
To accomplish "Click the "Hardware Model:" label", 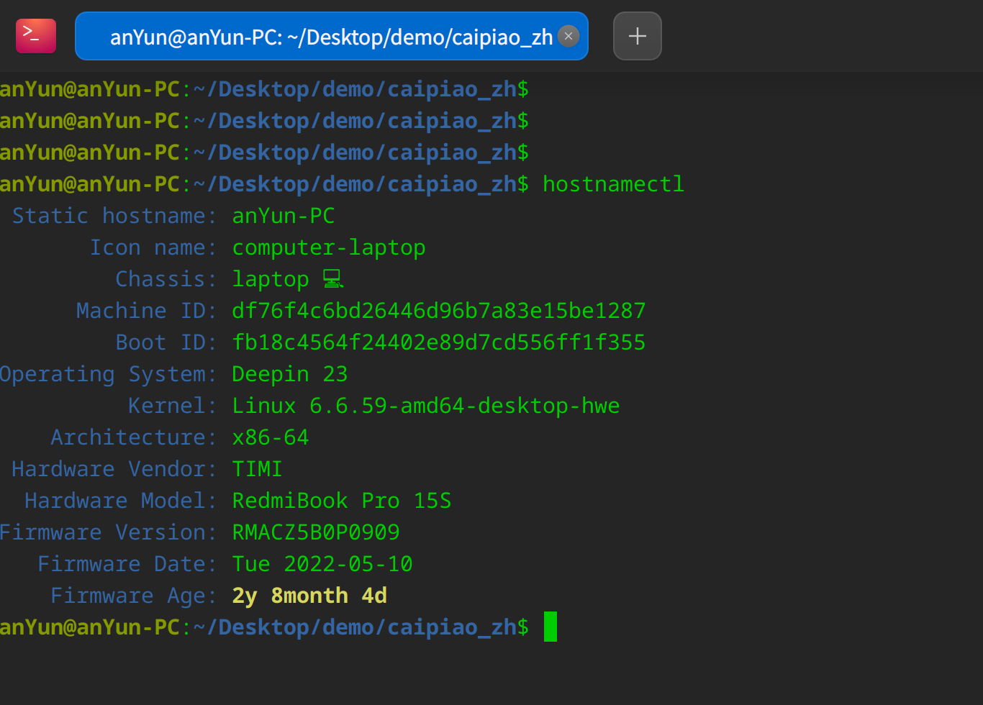I will [x=121, y=501].
